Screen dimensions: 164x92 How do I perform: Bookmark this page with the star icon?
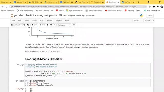145,7
